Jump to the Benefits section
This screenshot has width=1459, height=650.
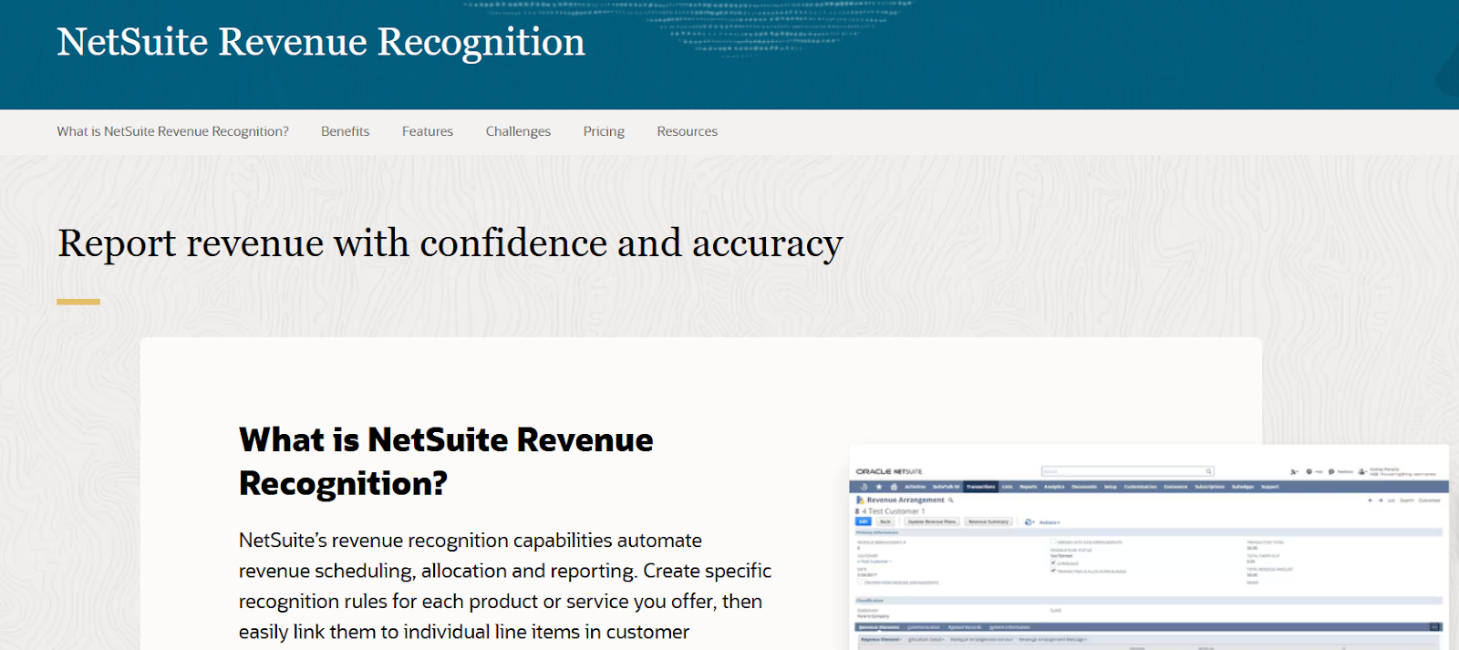pos(345,131)
